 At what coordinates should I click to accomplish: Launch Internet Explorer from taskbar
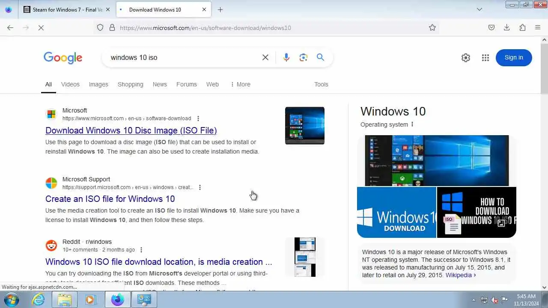(39, 300)
